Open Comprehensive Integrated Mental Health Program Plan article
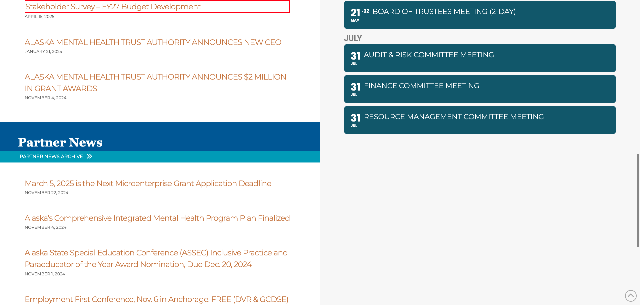Screen dimensions: 640x305 pos(157,218)
